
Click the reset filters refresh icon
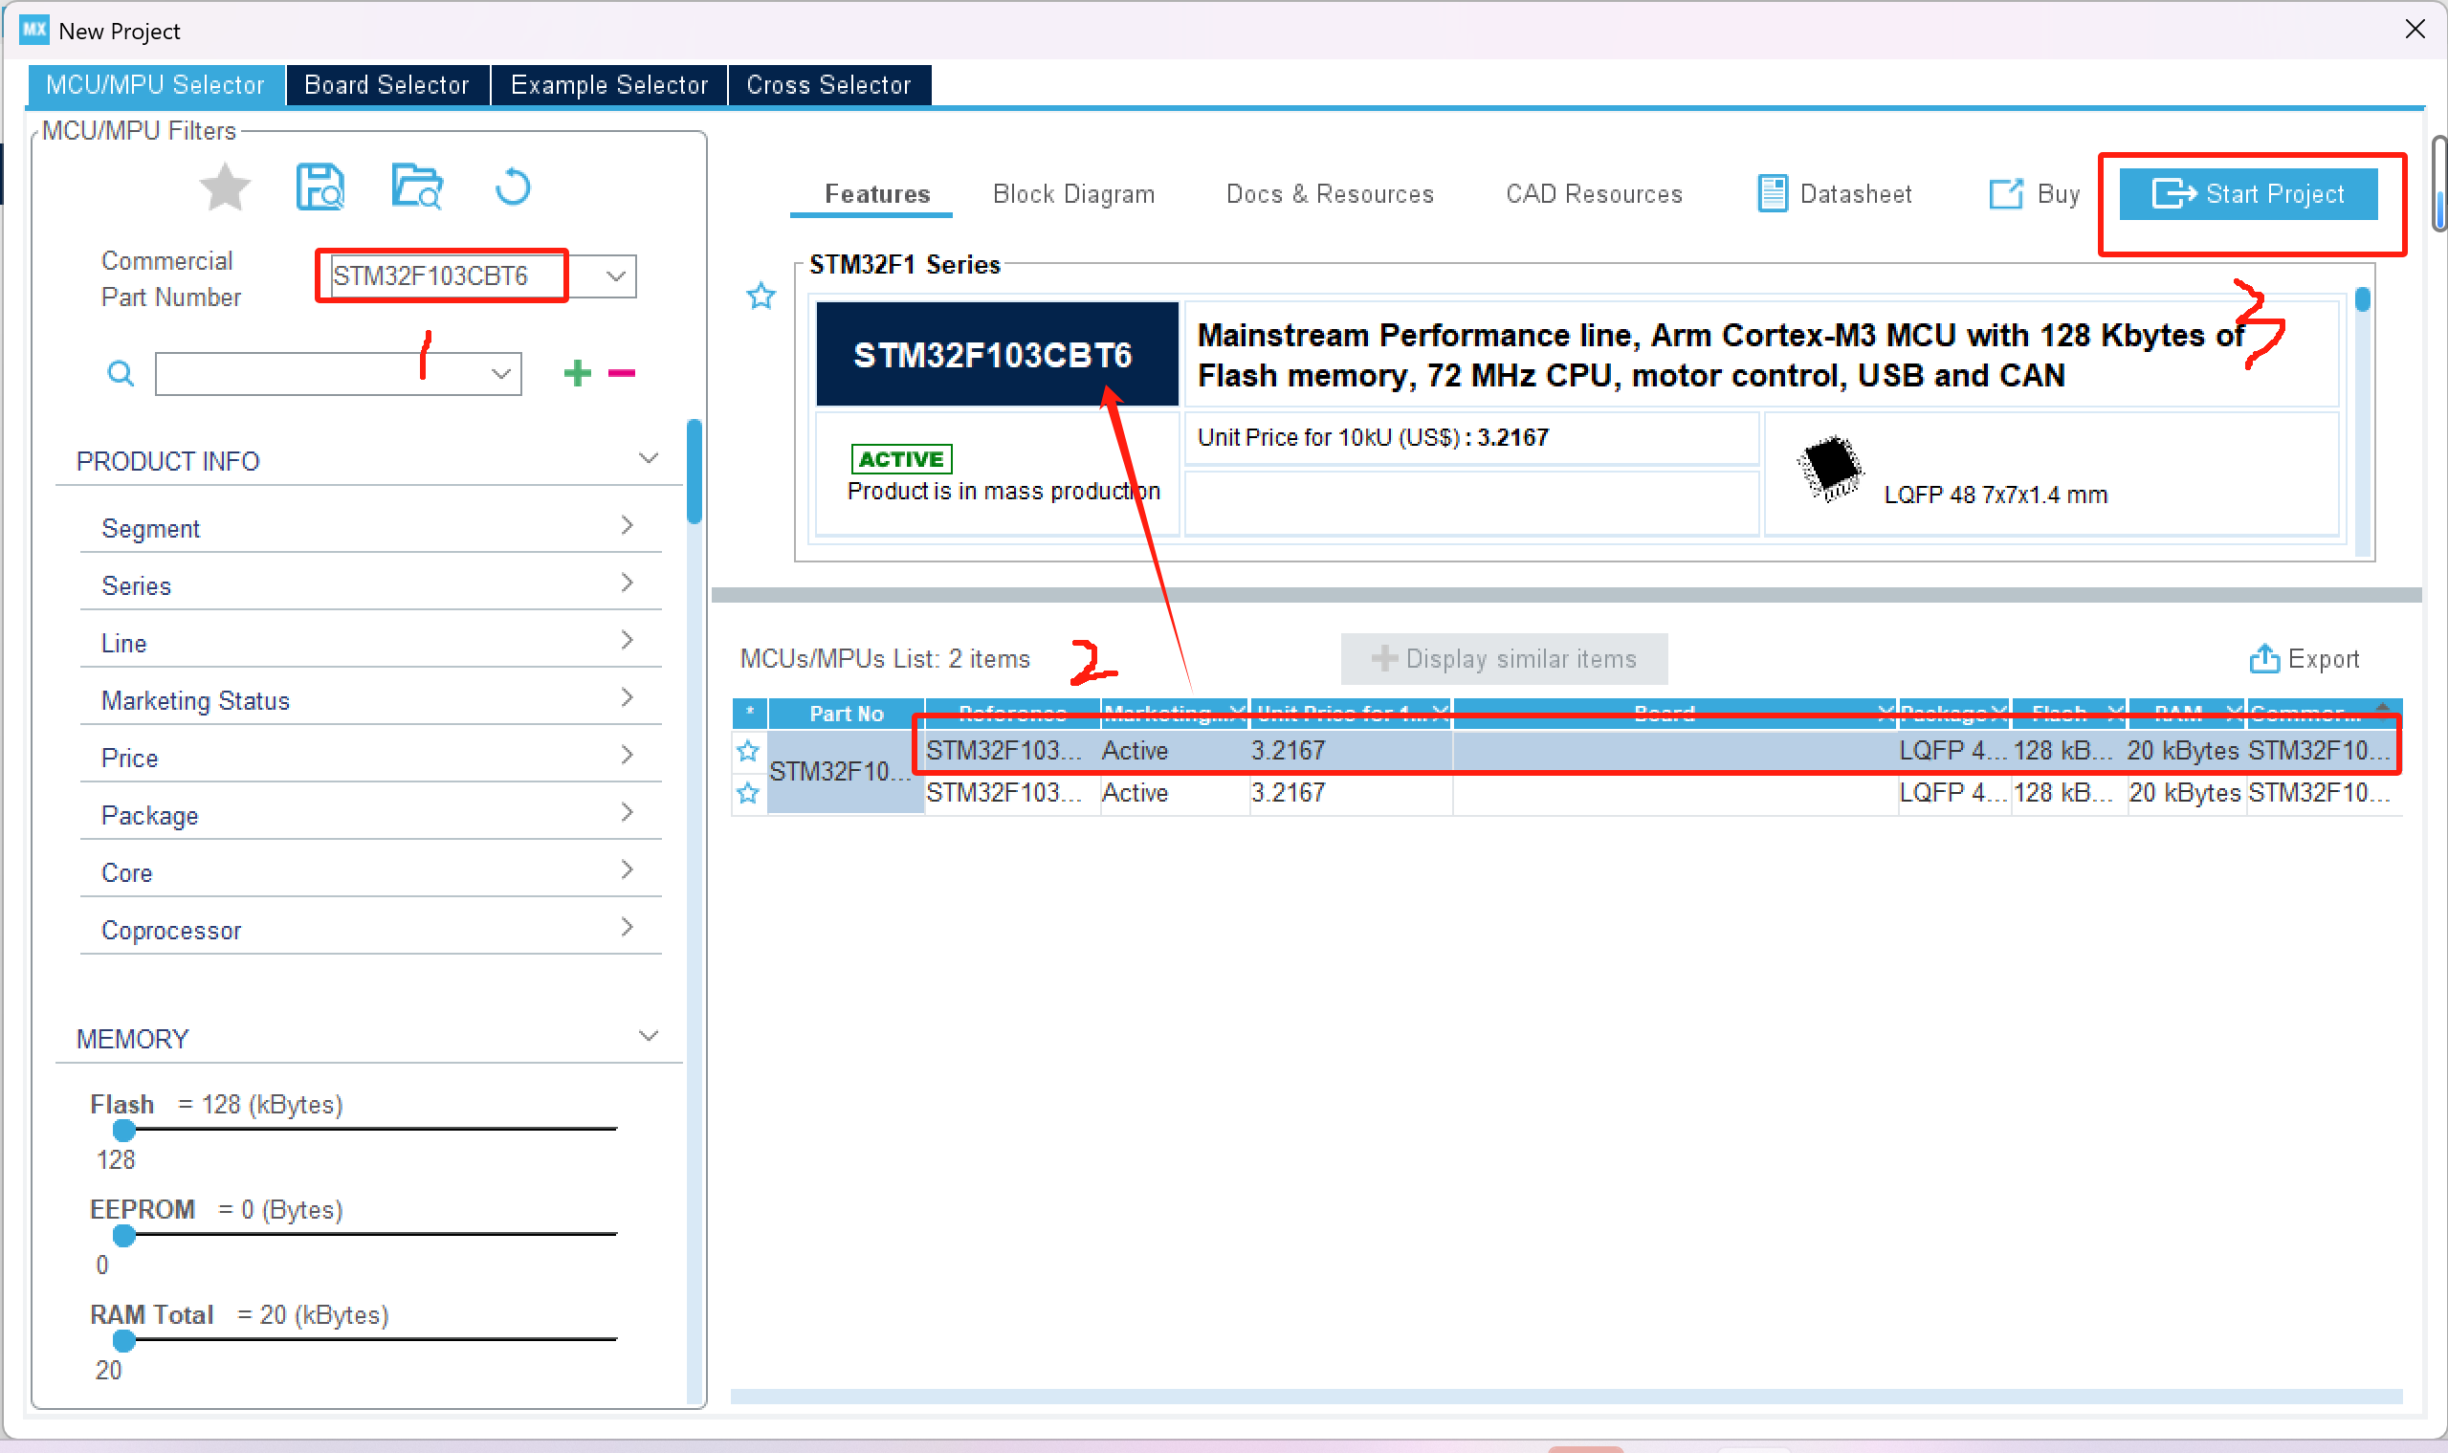coord(512,186)
